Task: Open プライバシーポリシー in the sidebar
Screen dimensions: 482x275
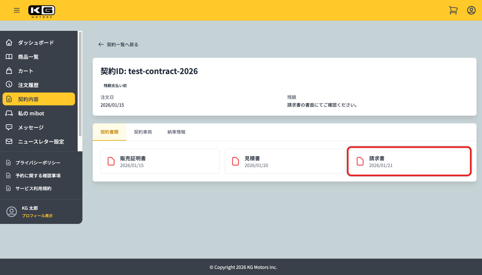Action: [38, 163]
